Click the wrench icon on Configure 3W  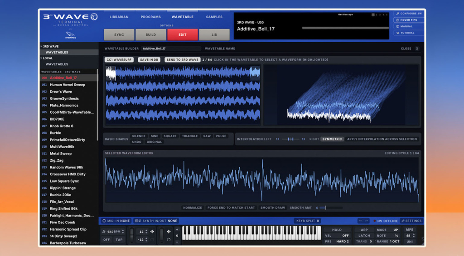(398, 14)
